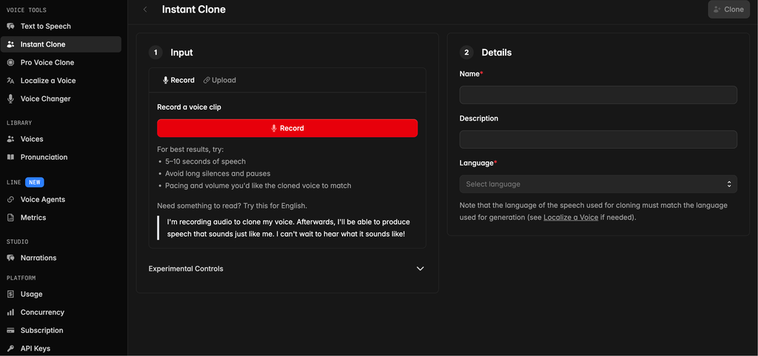Click the Clone button in header
Screen dimensions: 758x356
click(x=728, y=10)
